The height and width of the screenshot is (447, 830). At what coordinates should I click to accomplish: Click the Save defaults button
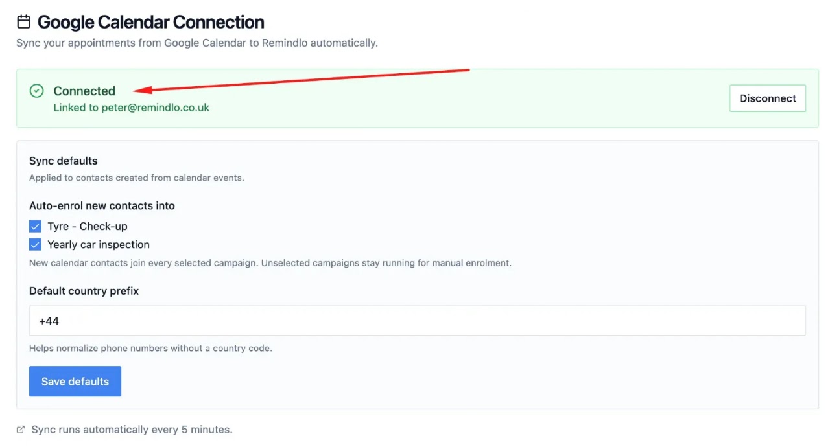(x=75, y=382)
